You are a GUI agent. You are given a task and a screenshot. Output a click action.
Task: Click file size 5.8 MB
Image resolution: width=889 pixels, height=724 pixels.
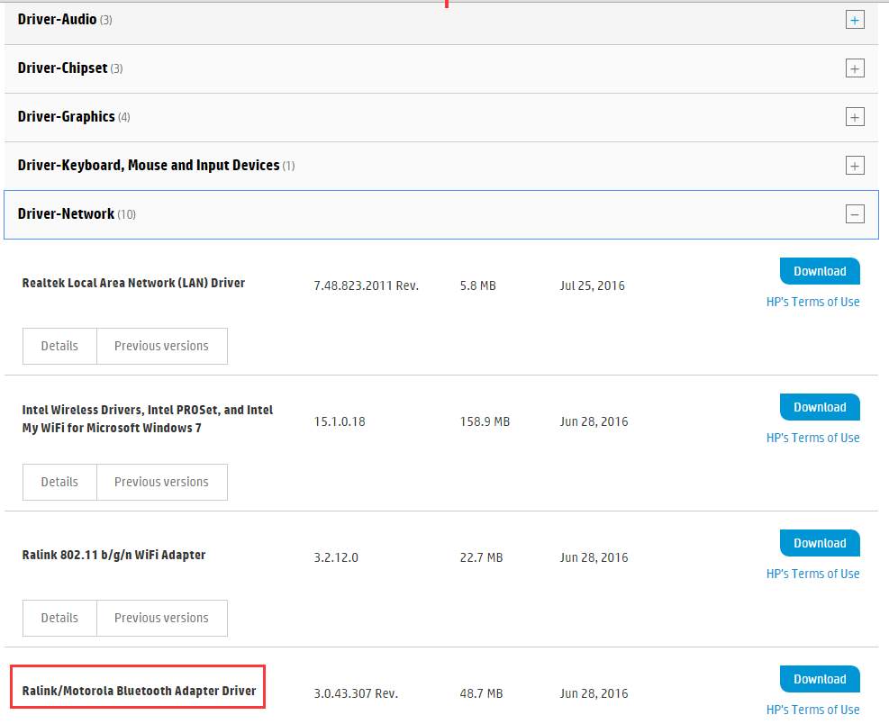(x=478, y=285)
